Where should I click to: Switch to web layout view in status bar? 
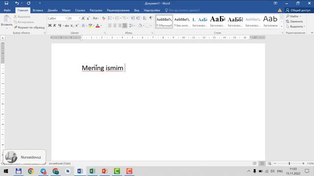[x=269, y=163]
